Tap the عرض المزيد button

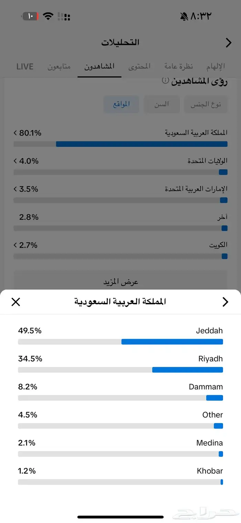click(120, 281)
